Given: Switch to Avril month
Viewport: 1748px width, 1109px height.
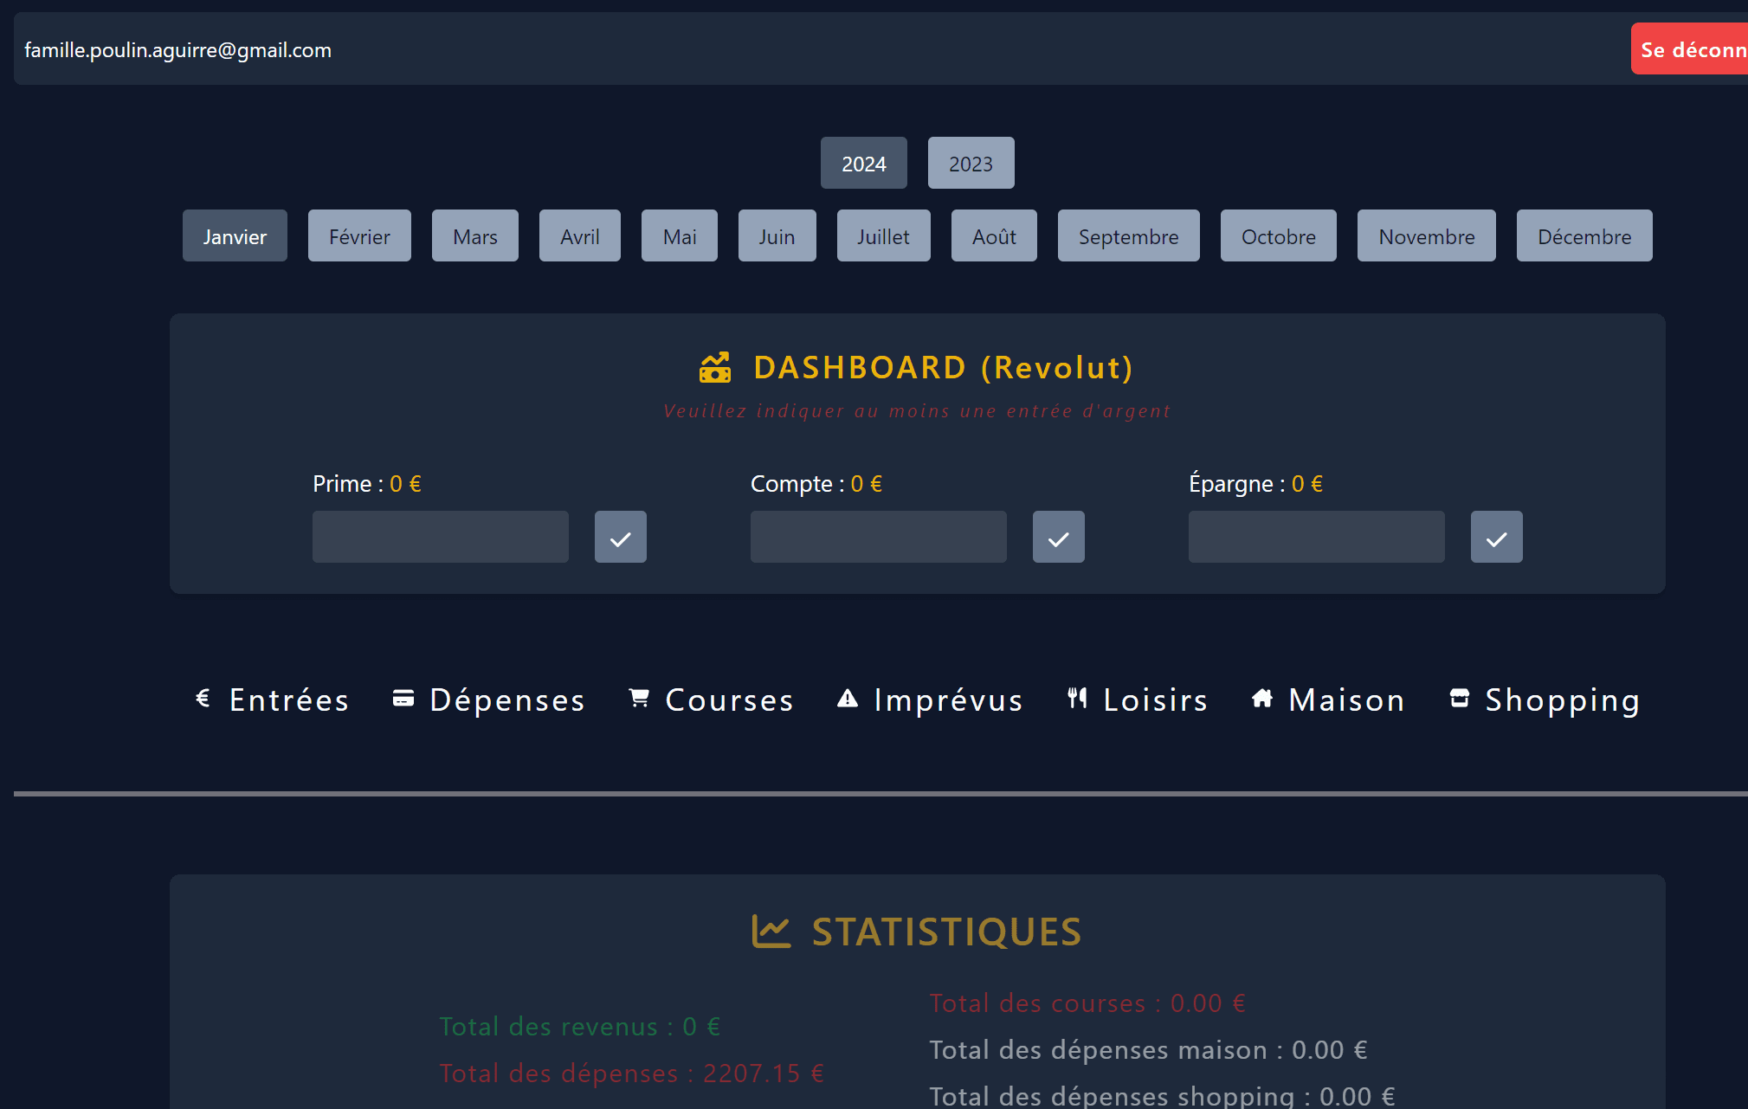Looking at the screenshot, I should 580,235.
